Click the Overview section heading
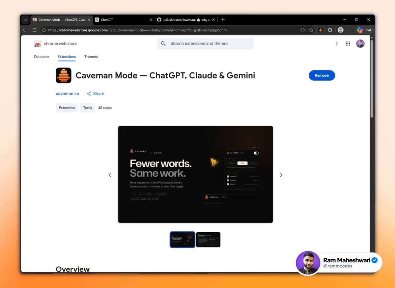Screen dimensions: 395x288 coord(72,269)
